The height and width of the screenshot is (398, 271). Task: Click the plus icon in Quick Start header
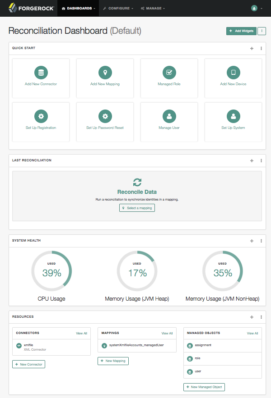(x=252, y=48)
